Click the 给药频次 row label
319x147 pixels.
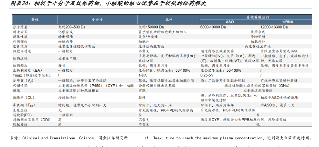[20, 65]
